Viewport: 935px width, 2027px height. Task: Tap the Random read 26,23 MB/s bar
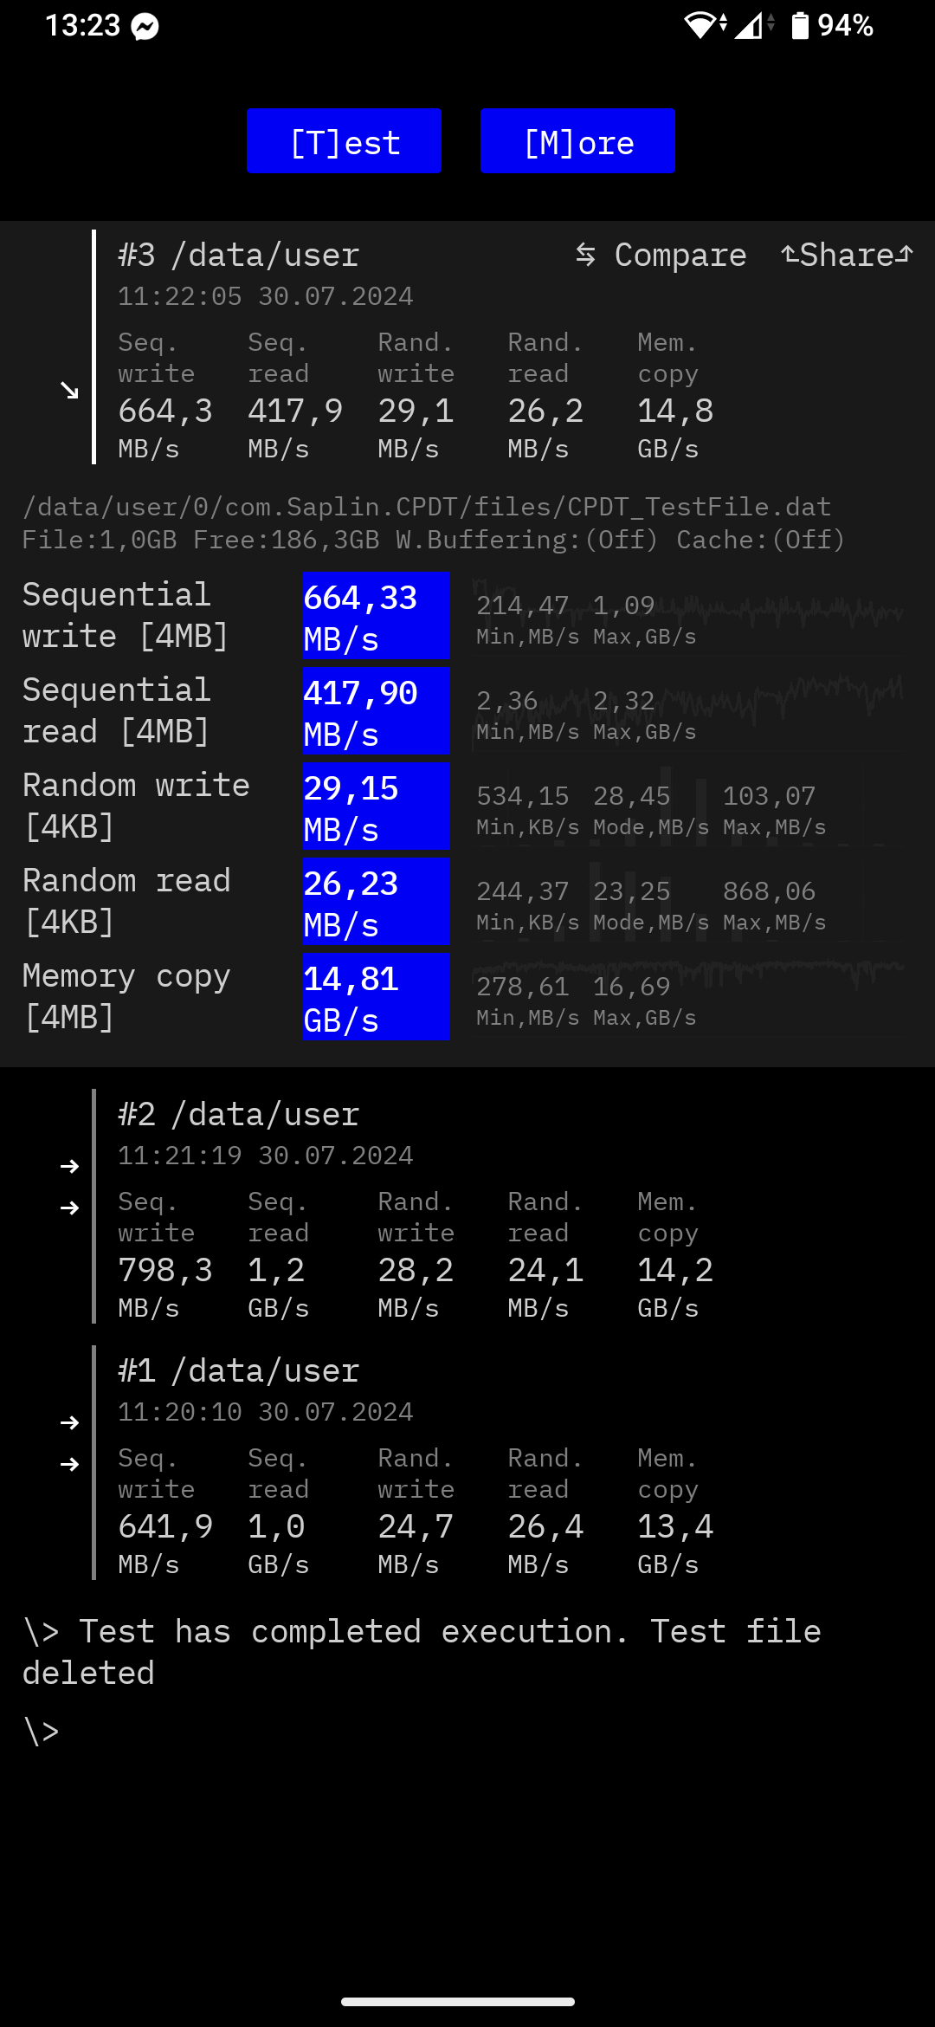point(376,902)
